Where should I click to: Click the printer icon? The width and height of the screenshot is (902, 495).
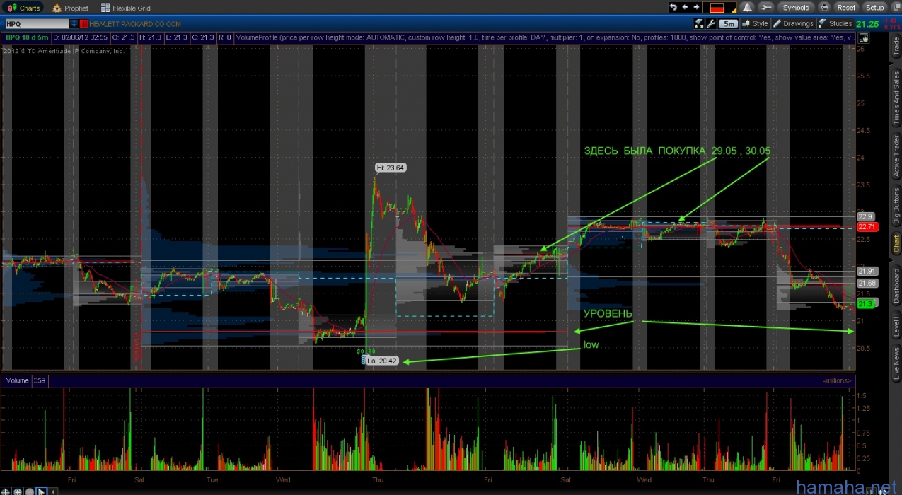pyautogui.click(x=824, y=7)
